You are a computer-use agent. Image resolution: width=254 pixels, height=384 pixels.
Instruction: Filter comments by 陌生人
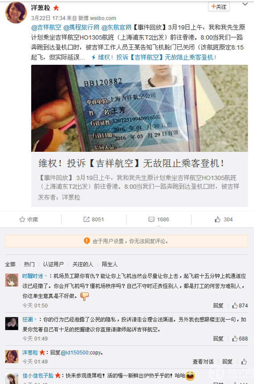click(110, 264)
